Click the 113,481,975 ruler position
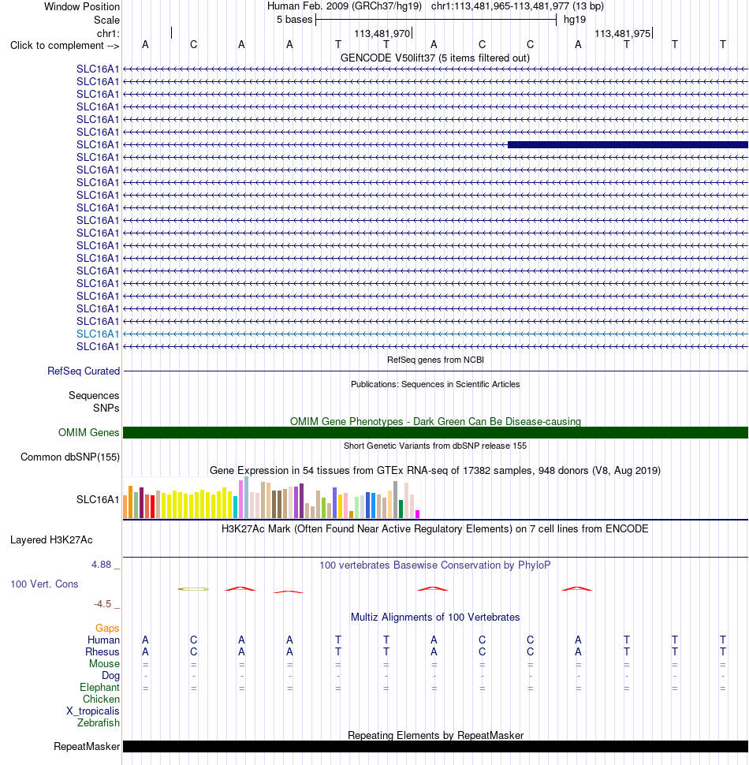Image resolution: width=749 pixels, height=765 pixels. tap(623, 34)
